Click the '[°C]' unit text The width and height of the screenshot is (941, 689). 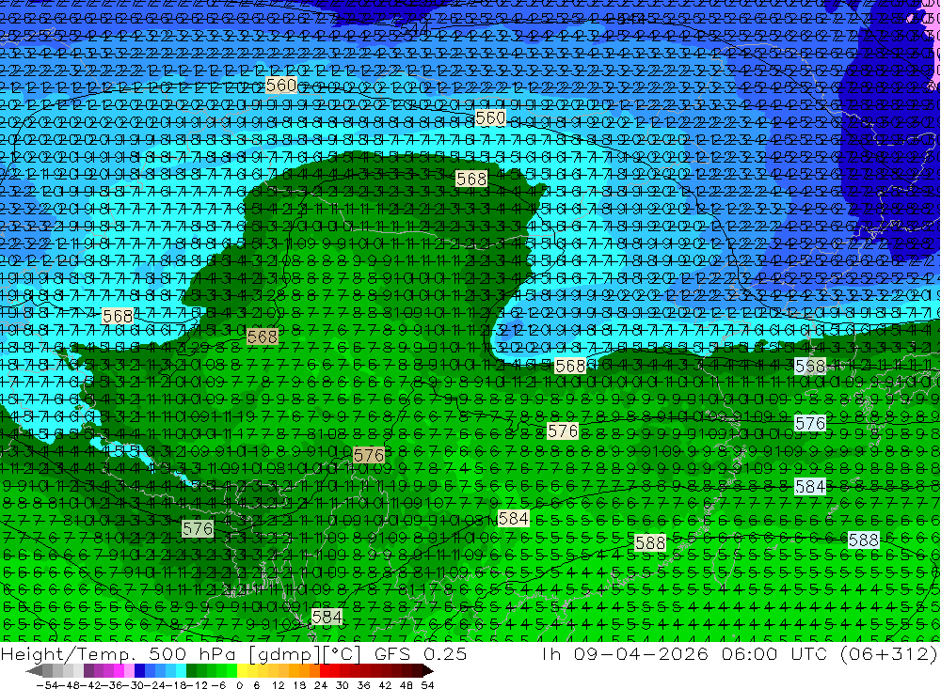click(x=342, y=654)
